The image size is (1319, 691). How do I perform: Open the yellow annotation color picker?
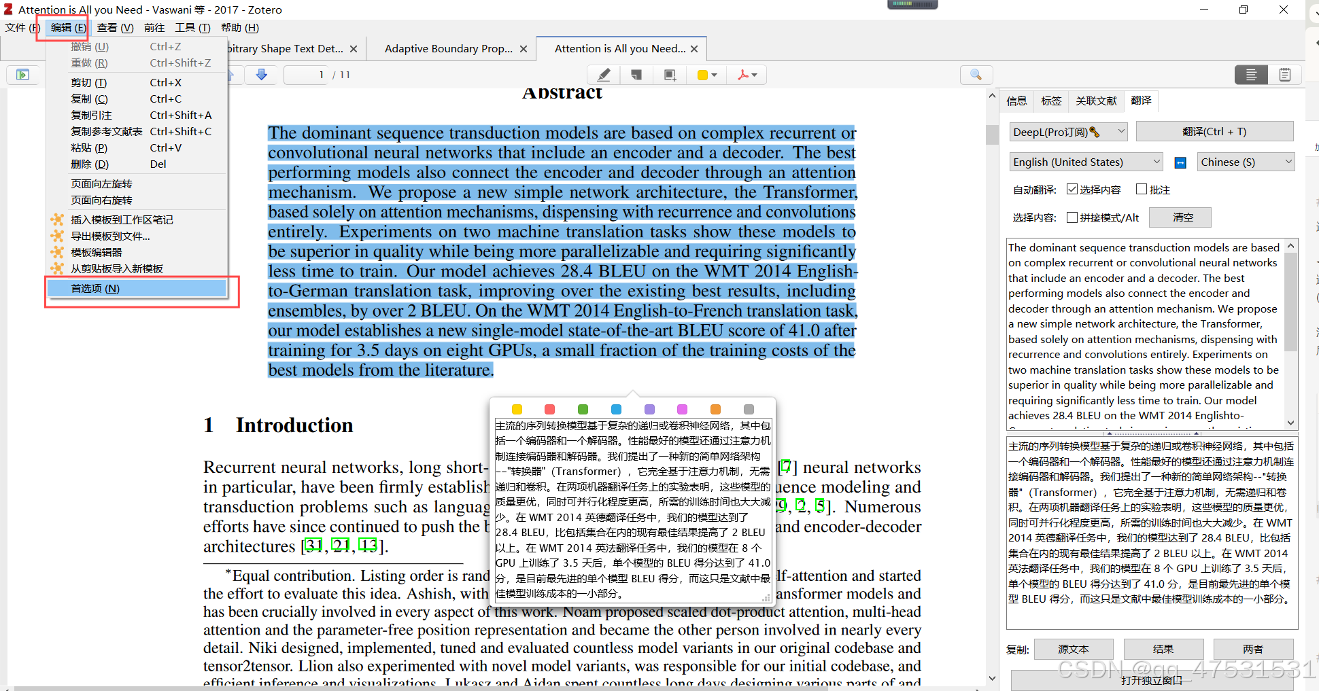coord(707,75)
